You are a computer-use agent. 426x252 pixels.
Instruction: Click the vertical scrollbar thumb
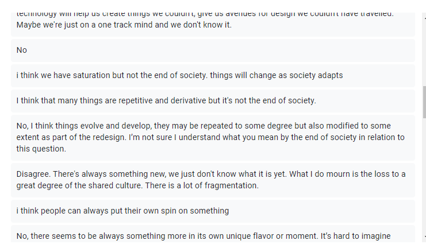pyautogui.click(x=424, y=102)
